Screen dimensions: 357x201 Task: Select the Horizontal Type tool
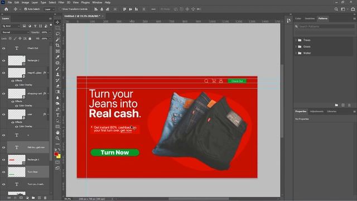pos(57,115)
